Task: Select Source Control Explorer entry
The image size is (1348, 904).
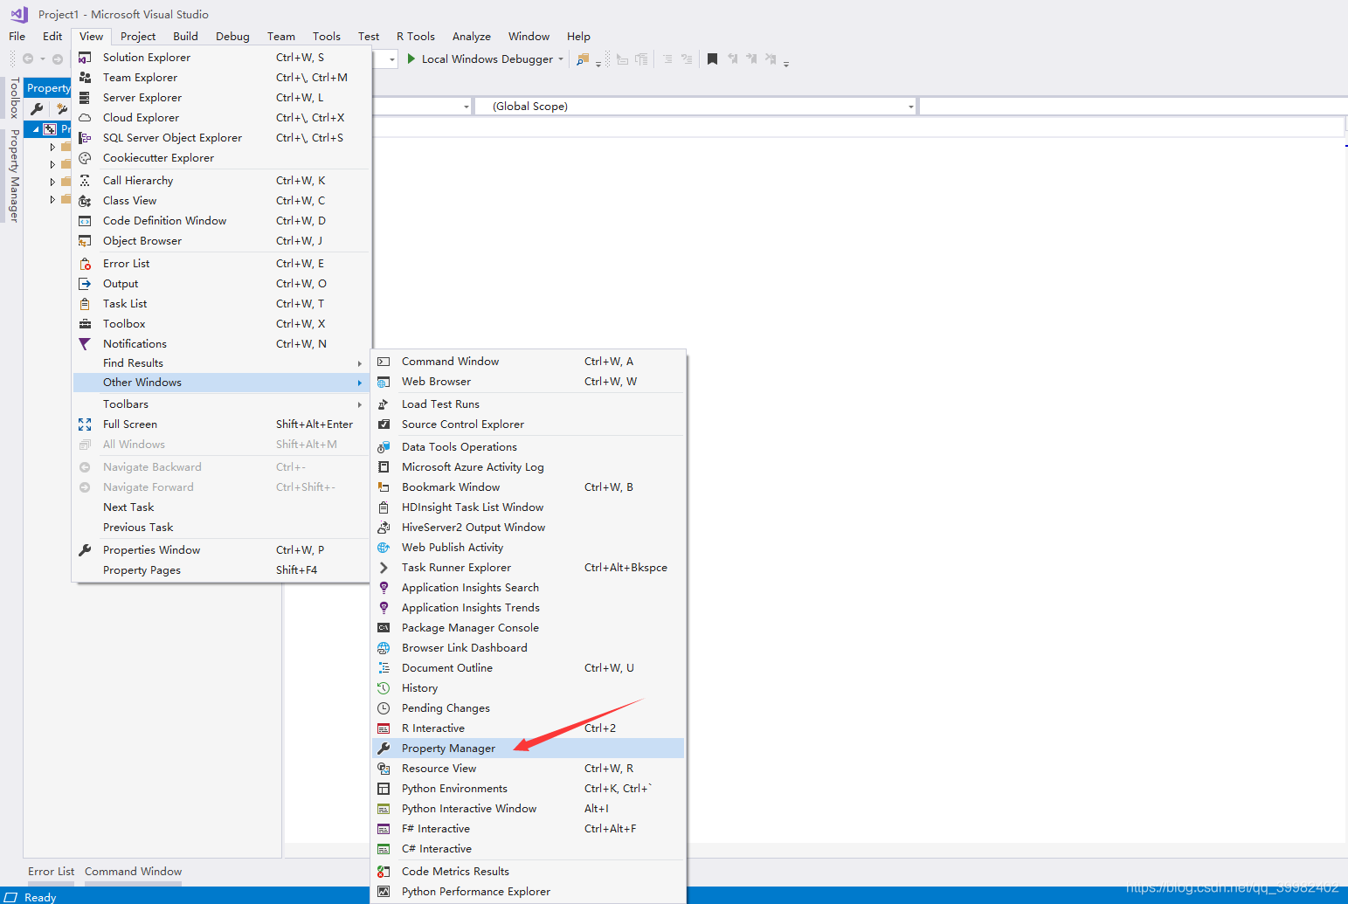Action: [x=529, y=424]
